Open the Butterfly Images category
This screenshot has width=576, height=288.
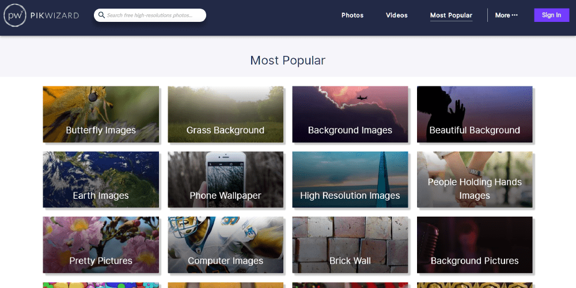pos(101,114)
